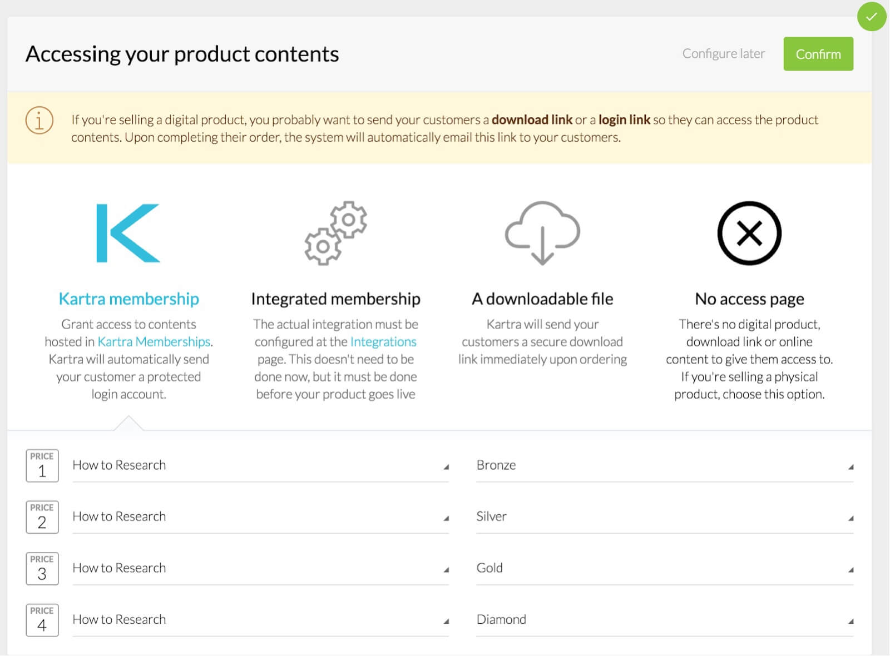Open Price 3 How to Research dropdown
Viewport: 890px width, 656px height.
point(260,568)
